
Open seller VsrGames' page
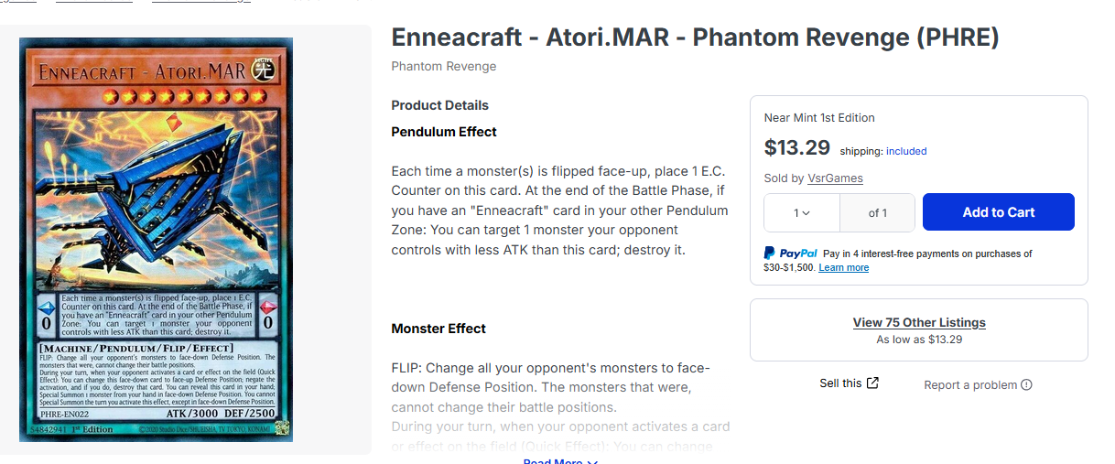point(835,178)
